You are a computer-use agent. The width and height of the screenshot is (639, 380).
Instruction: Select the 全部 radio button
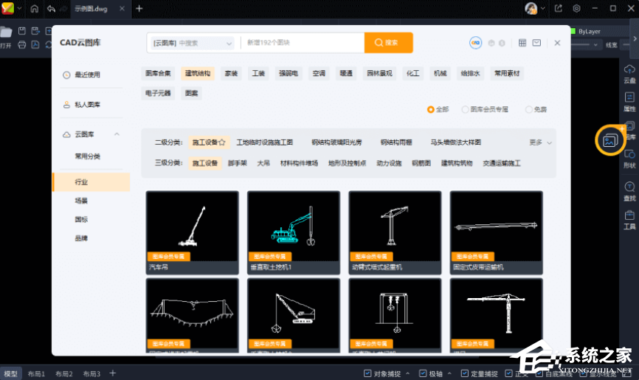[430, 109]
